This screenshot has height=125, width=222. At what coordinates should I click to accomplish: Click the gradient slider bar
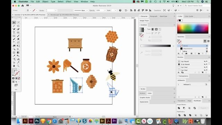(155, 46)
